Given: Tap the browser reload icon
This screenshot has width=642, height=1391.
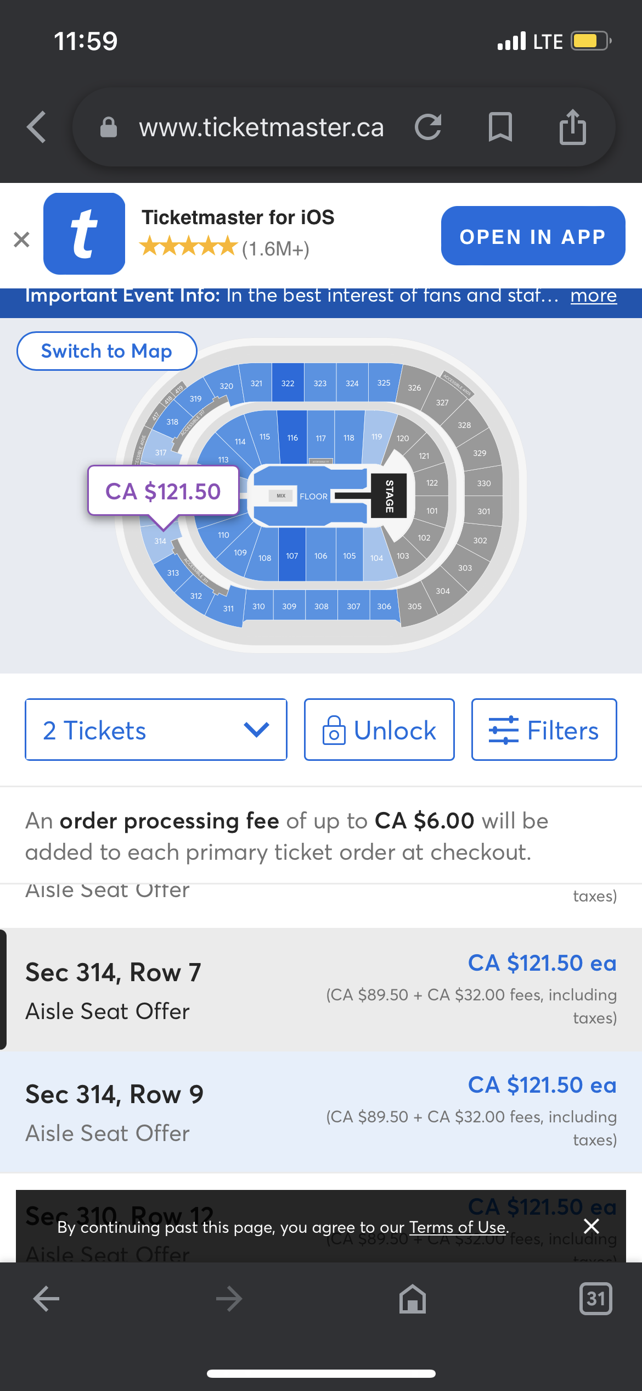Looking at the screenshot, I should click(428, 127).
